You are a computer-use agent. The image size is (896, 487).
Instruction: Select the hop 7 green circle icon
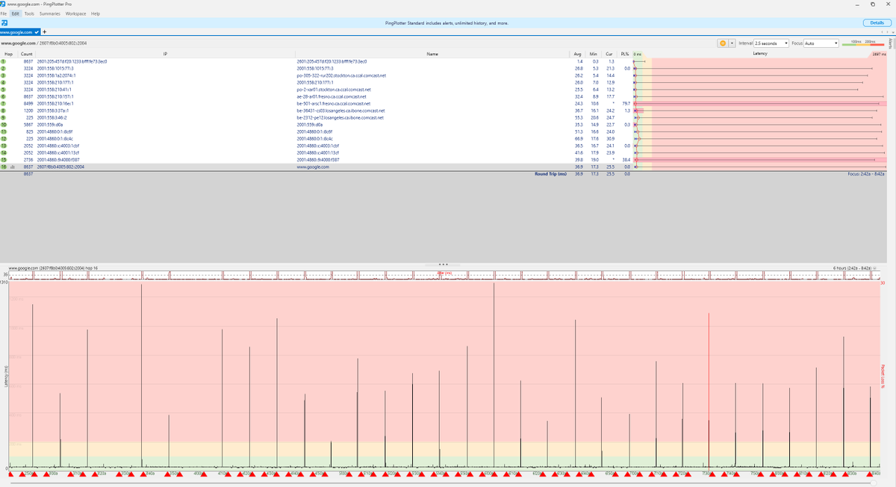click(x=4, y=104)
